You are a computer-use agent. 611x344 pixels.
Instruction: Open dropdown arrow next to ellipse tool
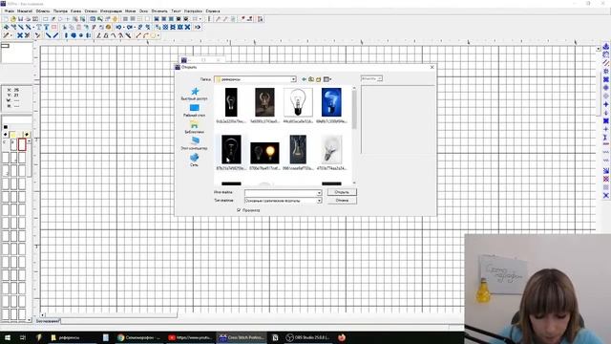(158, 35)
